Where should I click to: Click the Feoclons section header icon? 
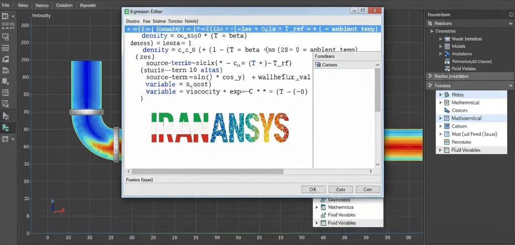(x=430, y=23)
